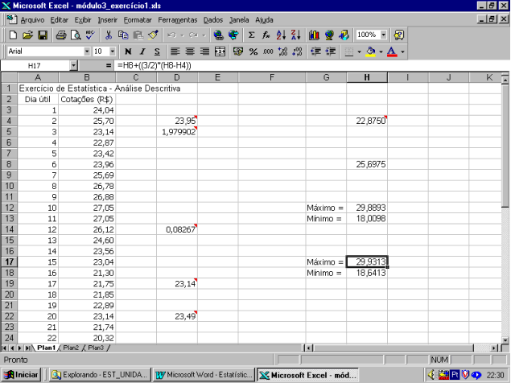511x383 pixels.
Task: Open the Chart Wizard icon
Action: [314, 35]
